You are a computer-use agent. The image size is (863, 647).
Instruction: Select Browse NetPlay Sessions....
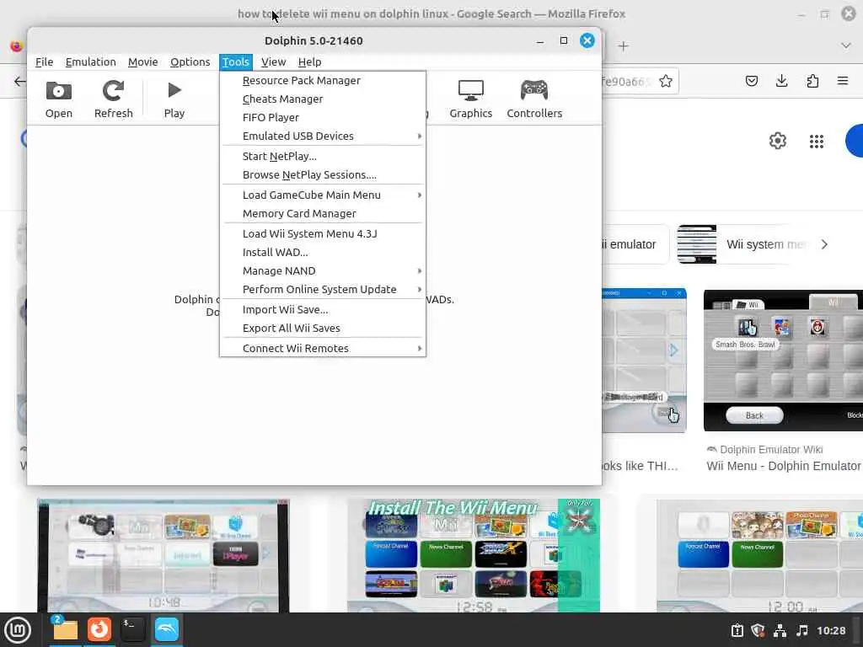[323, 175]
